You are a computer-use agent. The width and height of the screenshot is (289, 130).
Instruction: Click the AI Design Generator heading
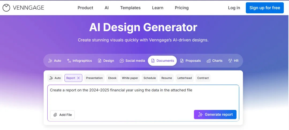click(x=143, y=28)
